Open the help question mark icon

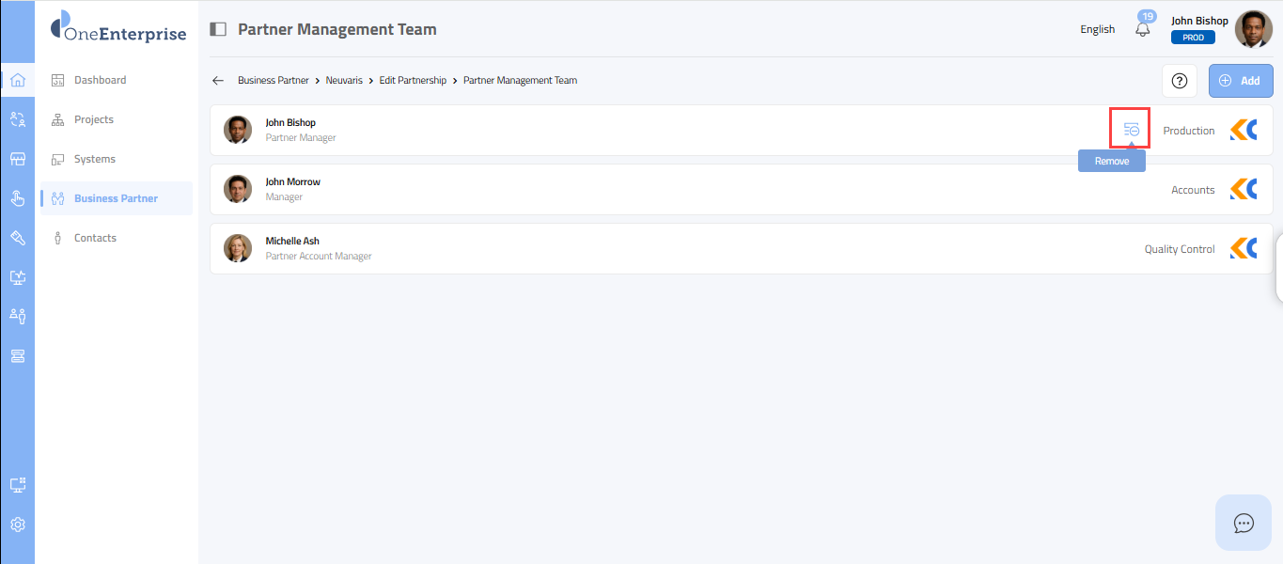tap(1180, 81)
